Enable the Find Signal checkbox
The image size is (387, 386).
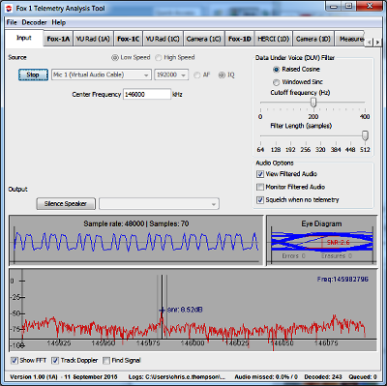(x=106, y=361)
